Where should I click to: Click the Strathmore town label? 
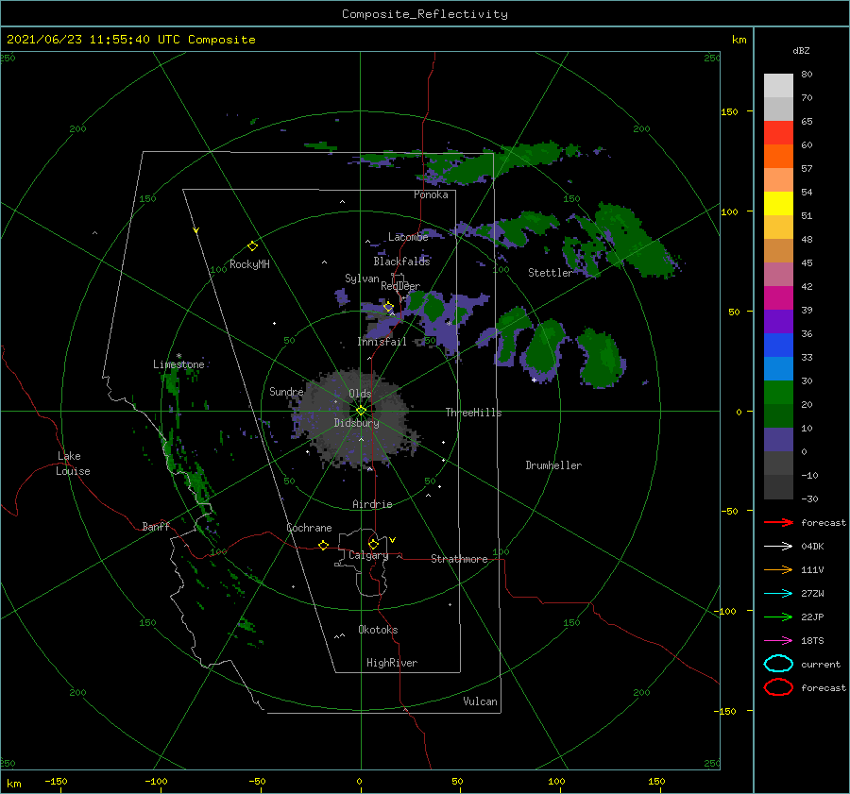click(459, 559)
